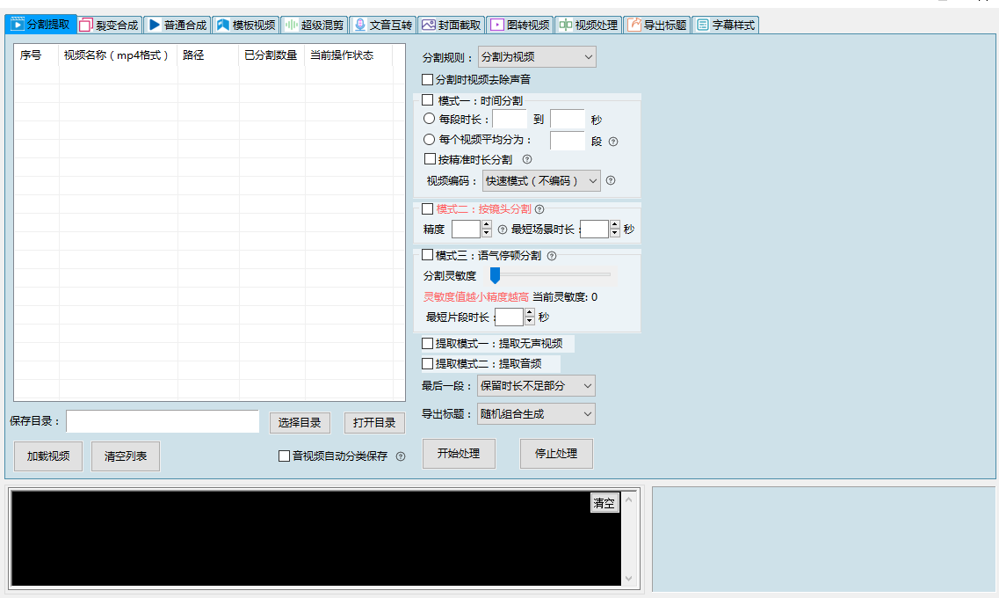999x598 pixels.
Task: Open help tip beside 模式二：按镜头分割
Action: pyautogui.click(x=539, y=208)
